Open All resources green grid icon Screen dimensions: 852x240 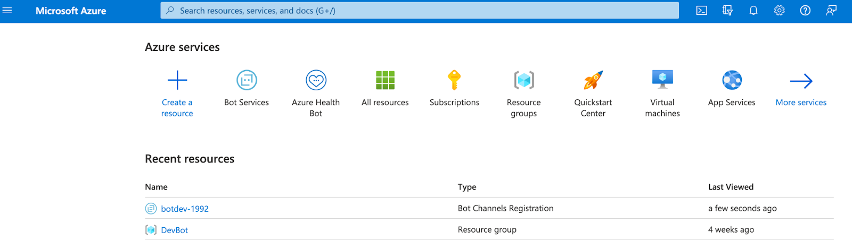click(x=385, y=80)
